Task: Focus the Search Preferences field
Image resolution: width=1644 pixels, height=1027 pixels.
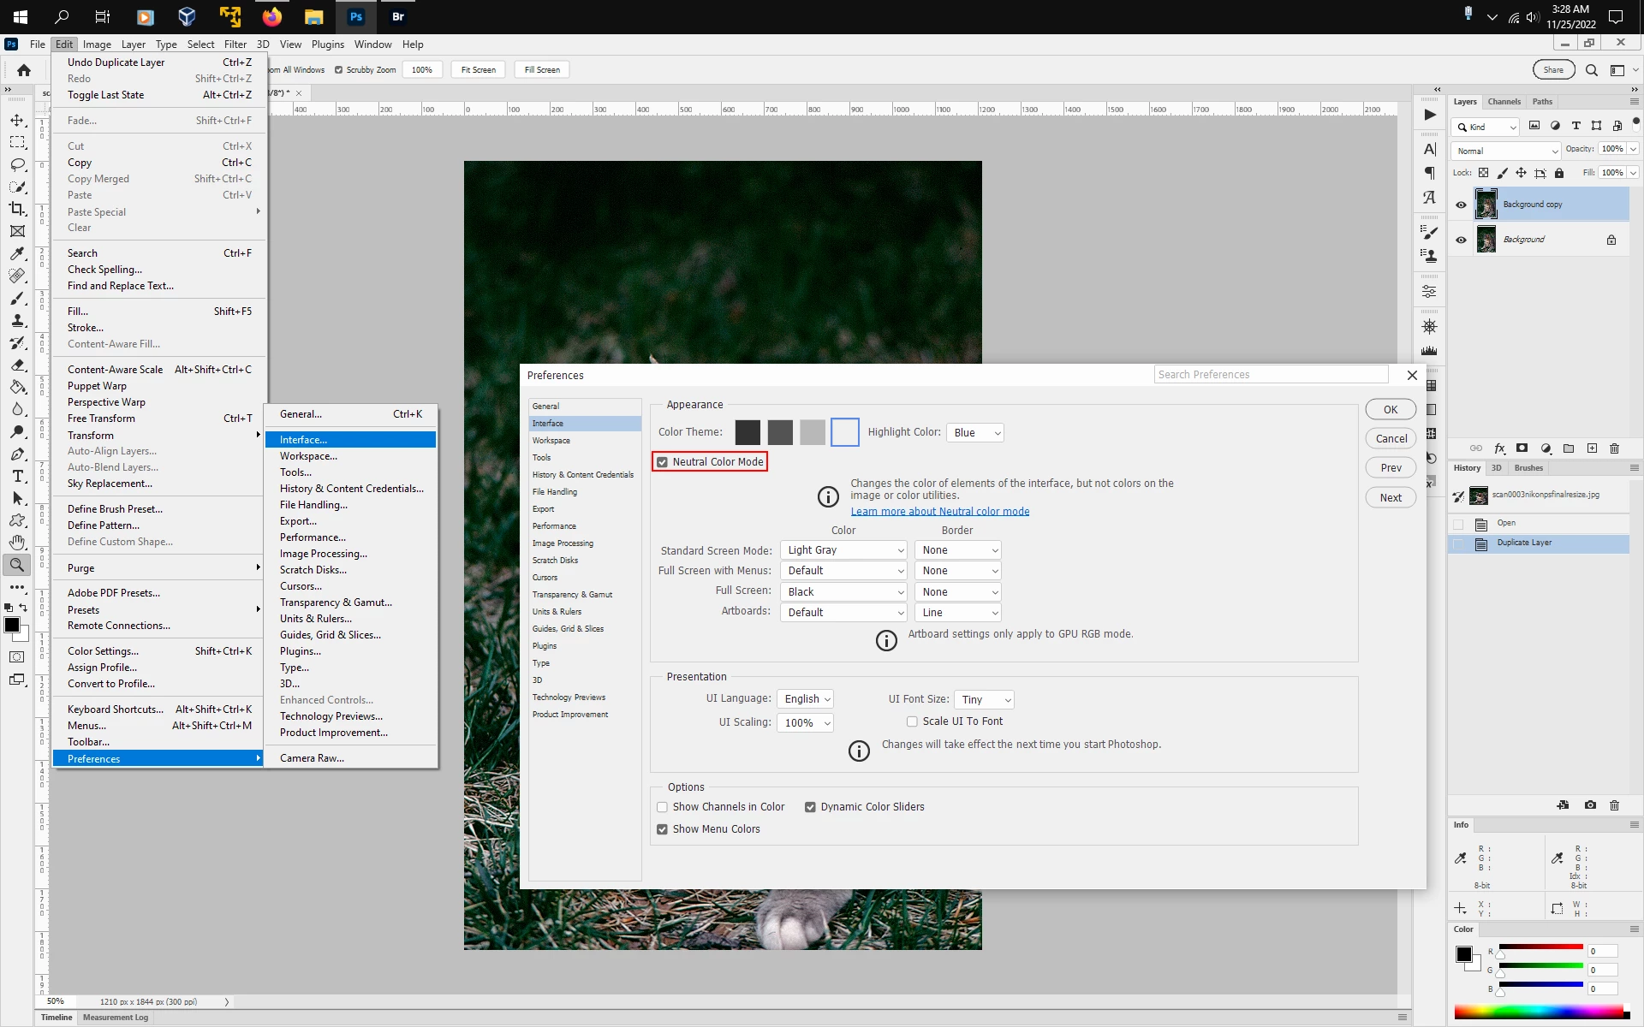Action: (x=1270, y=375)
